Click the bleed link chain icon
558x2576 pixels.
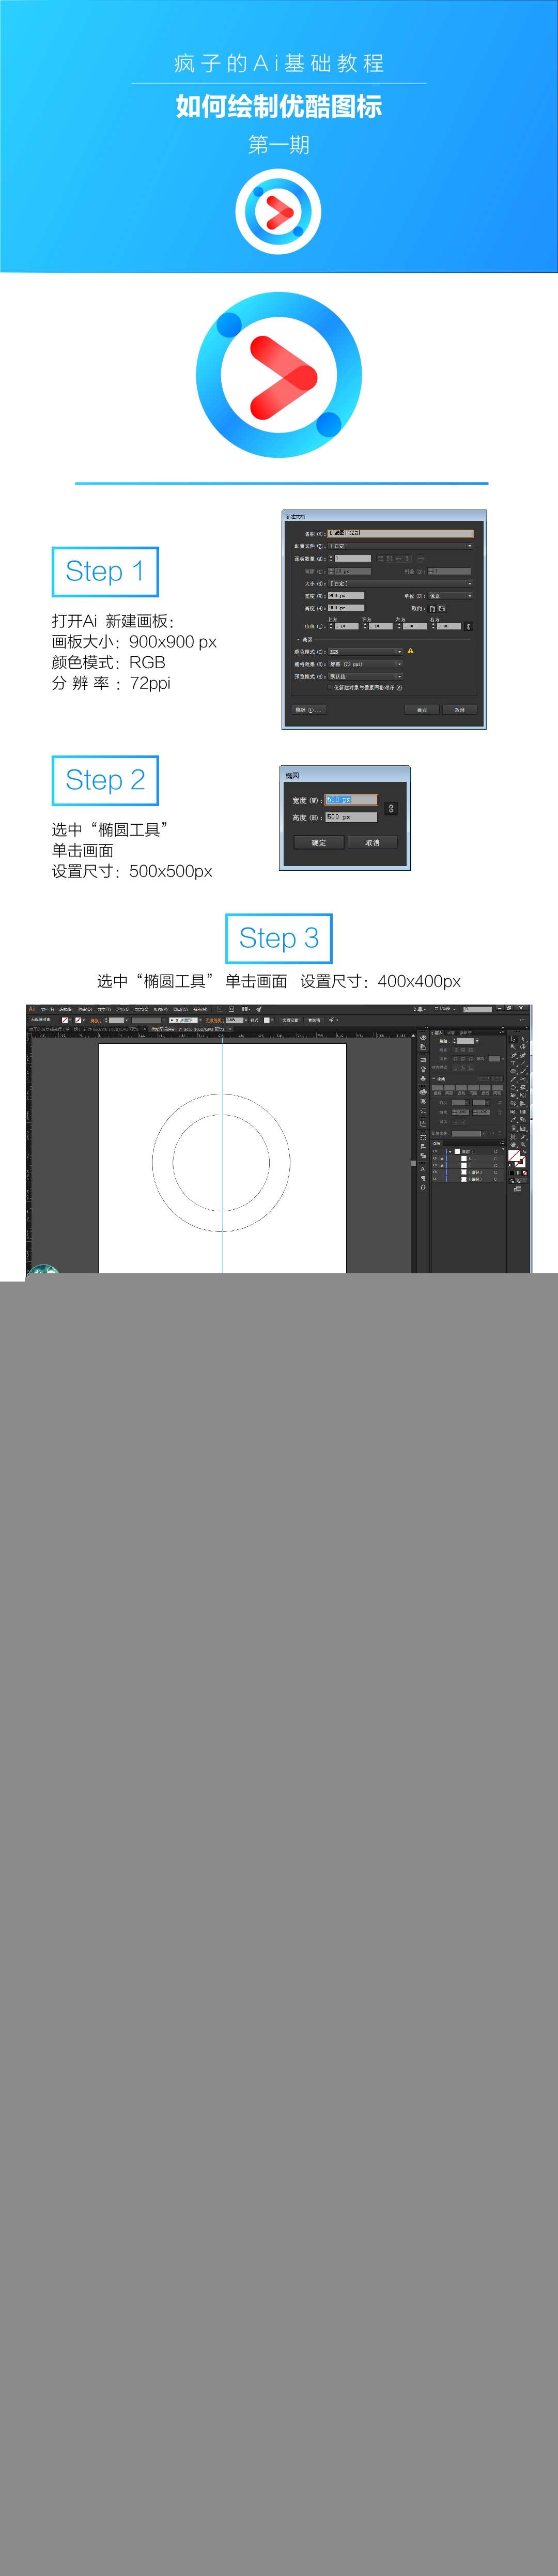pyautogui.click(x=468, y=626)
